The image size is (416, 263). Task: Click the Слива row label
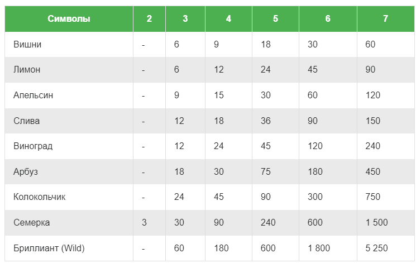tap(27, 121)
